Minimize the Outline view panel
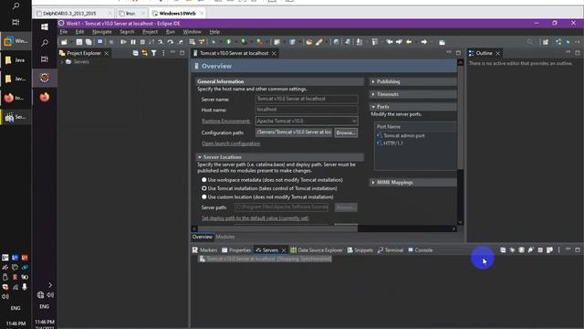Screen dimensions: 584x329 click(x=568, y=53)
